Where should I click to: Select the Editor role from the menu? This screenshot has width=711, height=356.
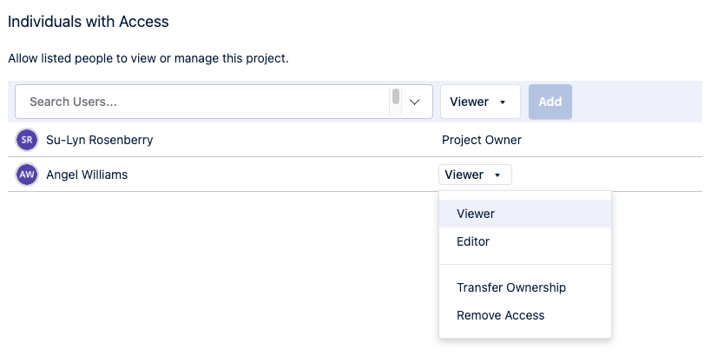[473, 241]
